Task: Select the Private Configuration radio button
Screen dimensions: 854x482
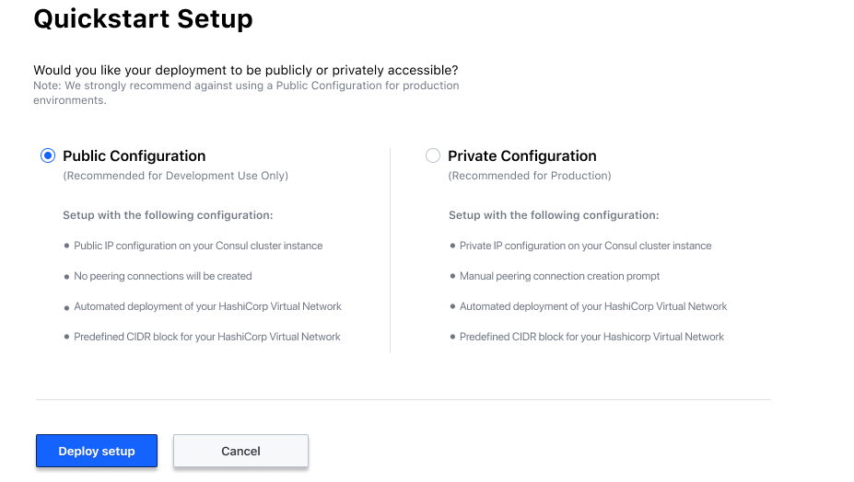Action: tap(433, 156)
